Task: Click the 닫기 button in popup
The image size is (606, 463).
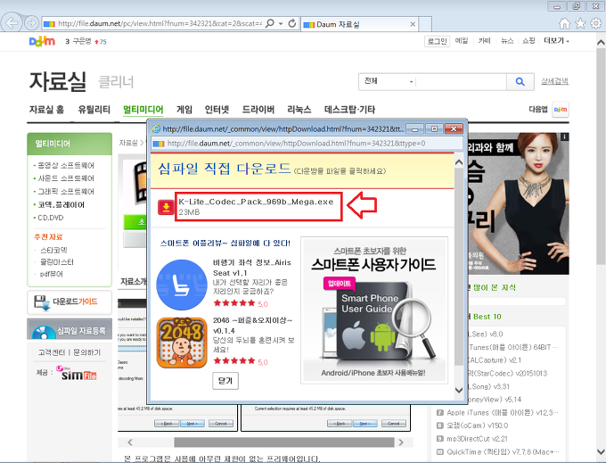Action: 225,381
